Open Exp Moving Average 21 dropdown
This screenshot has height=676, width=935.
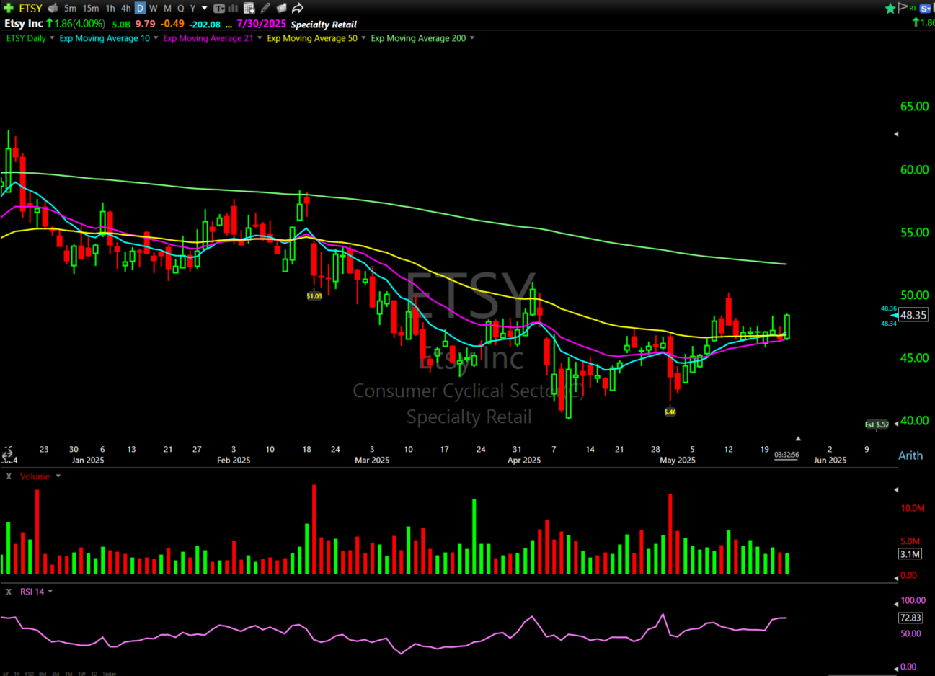[x=260, y=38]
